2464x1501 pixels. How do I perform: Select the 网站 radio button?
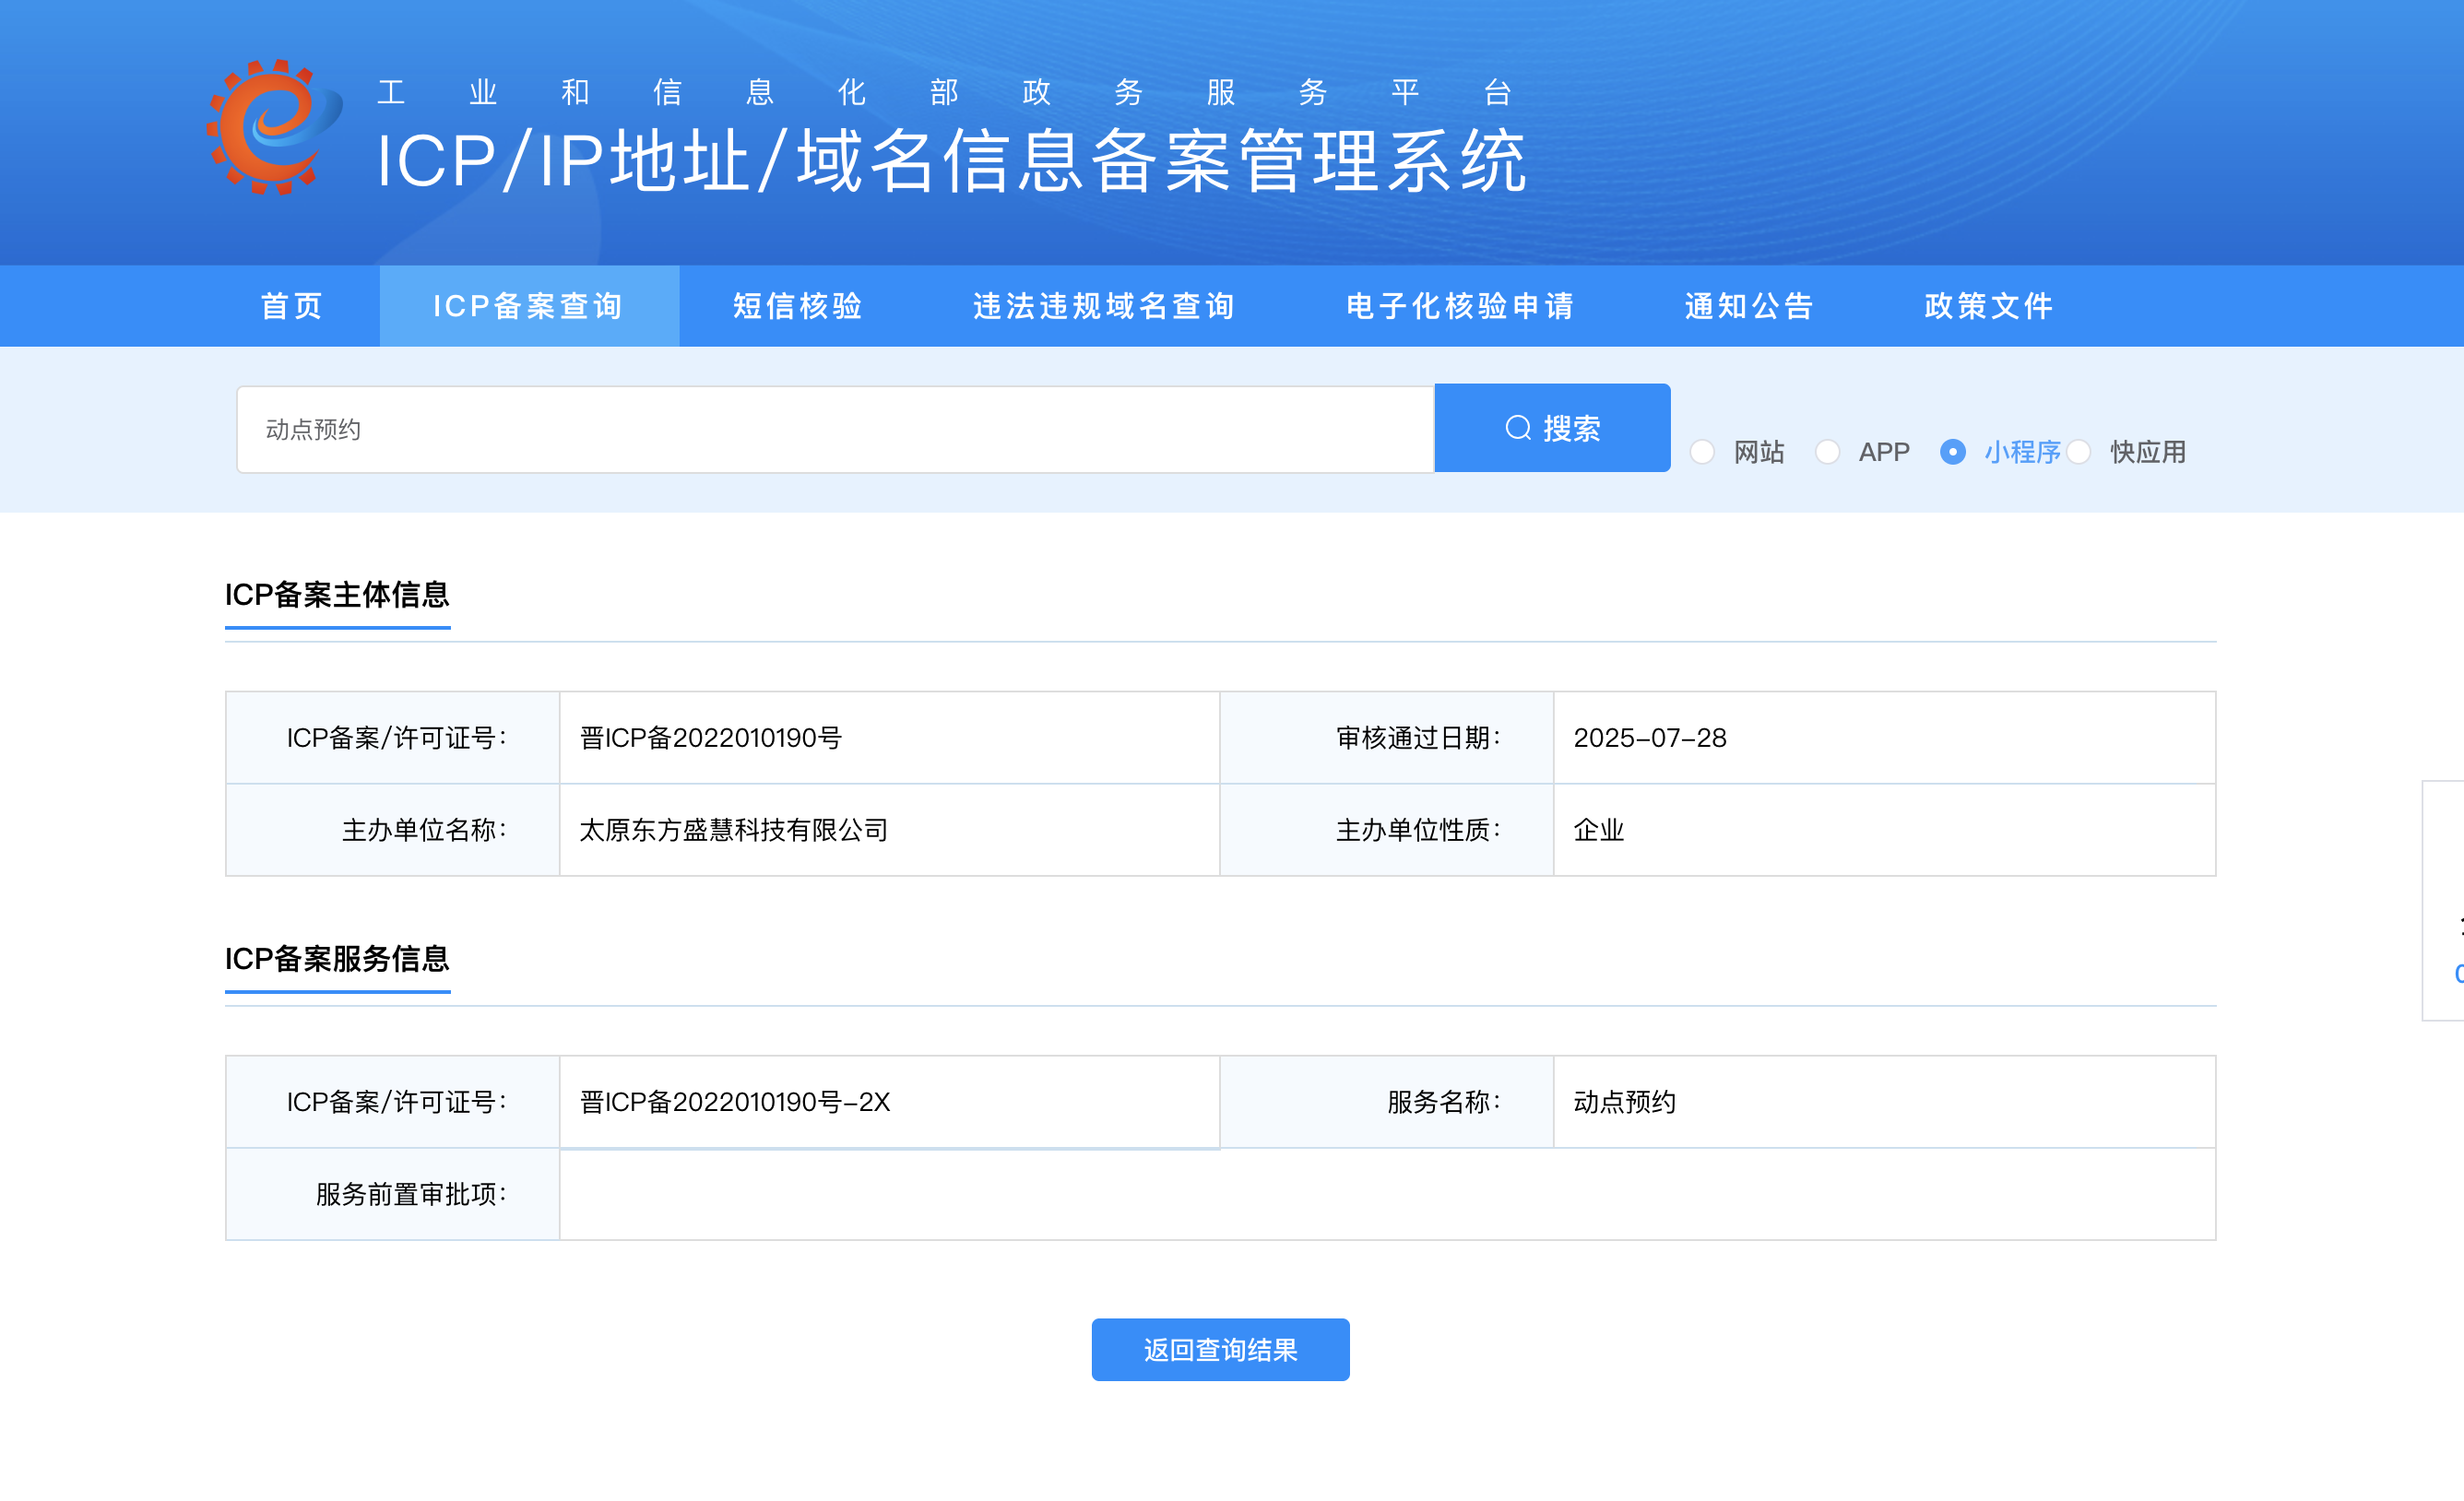[x=1702, y=452]
